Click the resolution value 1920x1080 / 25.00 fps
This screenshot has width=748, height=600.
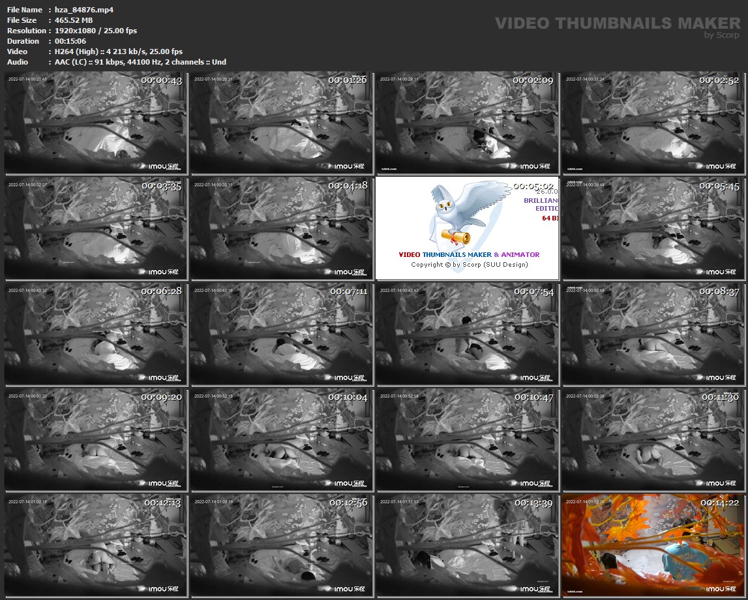point(95,31)
